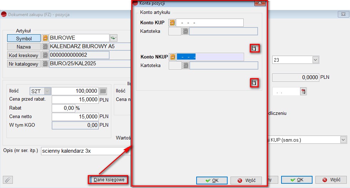Click the calculator icon next to quantity 100,0000
This screenshot has width=350, height=188.
click(103, 91)
